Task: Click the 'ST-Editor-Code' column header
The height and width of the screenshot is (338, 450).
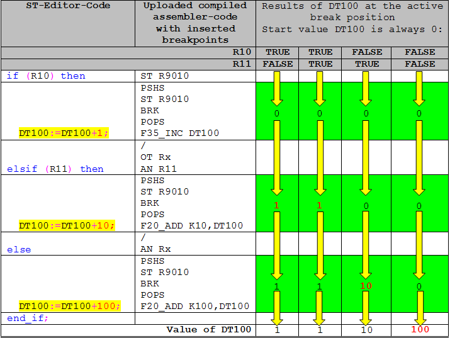Action: (x=68, y=6)
